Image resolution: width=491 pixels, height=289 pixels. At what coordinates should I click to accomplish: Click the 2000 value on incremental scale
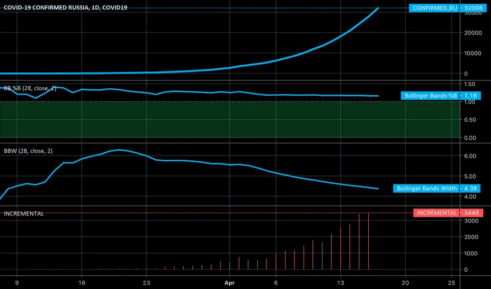(472, 237)
